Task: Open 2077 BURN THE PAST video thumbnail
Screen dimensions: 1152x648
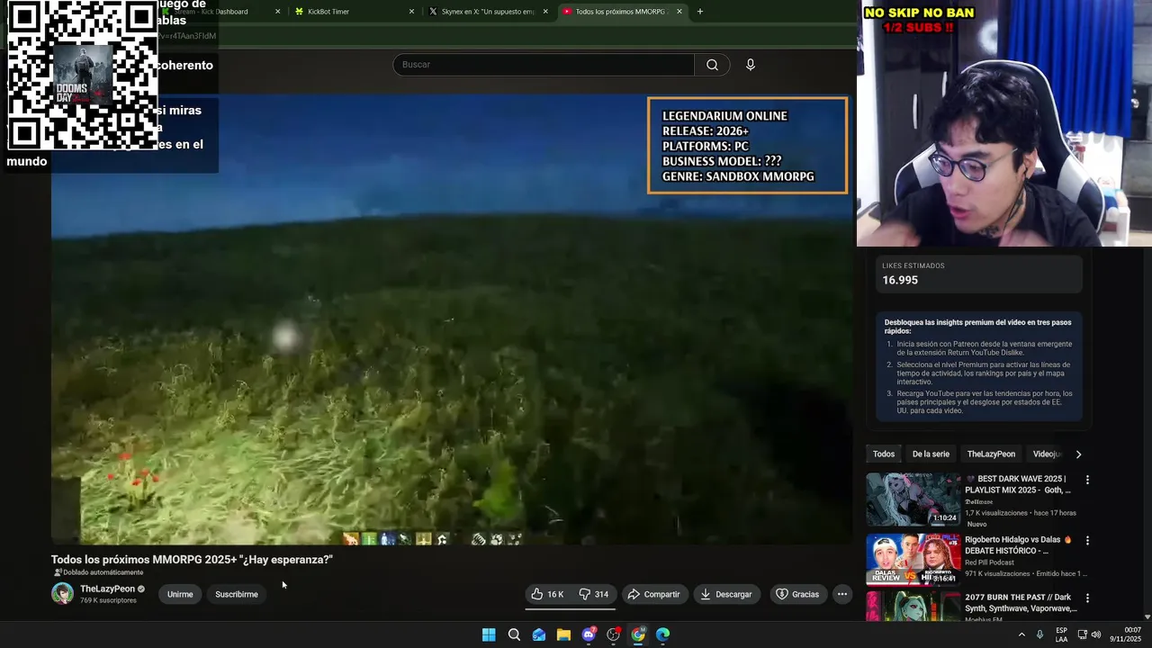Action: pyautogui.click(x=913, y=607)
